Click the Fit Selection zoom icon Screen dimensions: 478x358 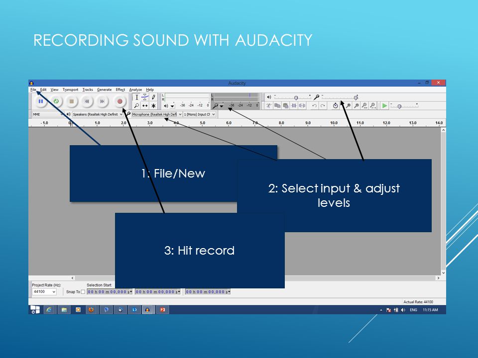coord(364,105)
